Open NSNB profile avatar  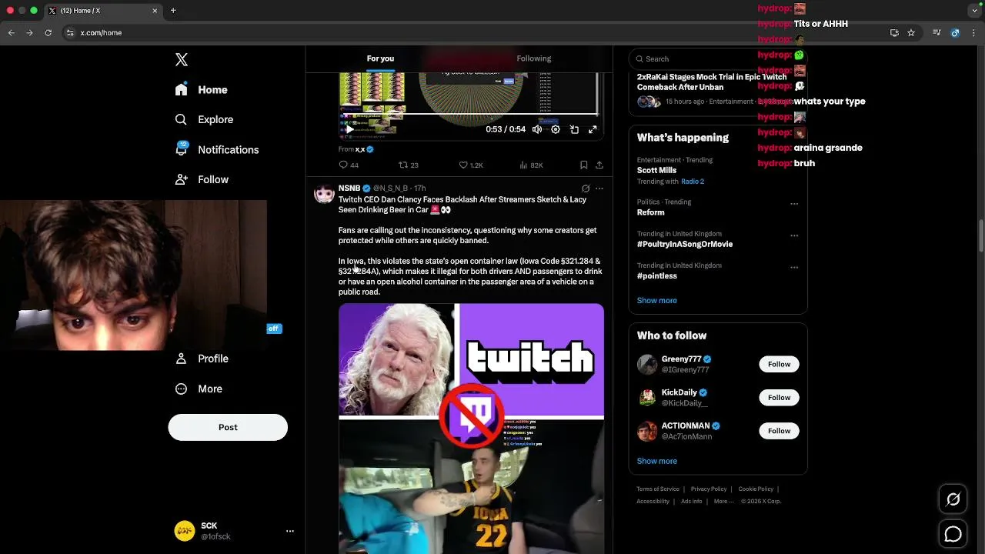point(324,193)
